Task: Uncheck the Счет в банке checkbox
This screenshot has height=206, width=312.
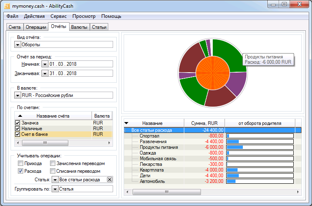Action: pyautogui.click(x=17, y=134)
